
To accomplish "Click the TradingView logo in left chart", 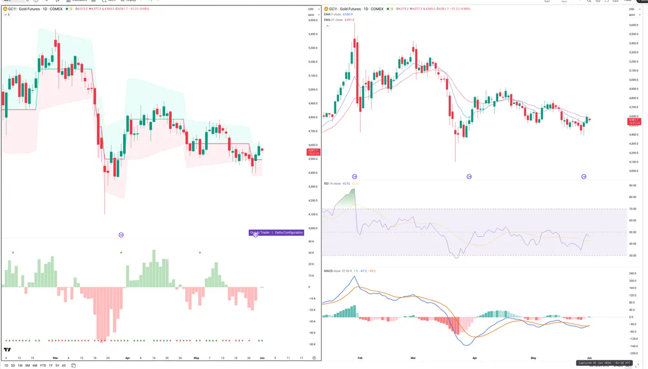I will [x=8, y=350].
